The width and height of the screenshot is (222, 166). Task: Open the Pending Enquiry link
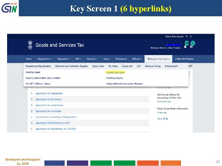(x=115, y=78)
